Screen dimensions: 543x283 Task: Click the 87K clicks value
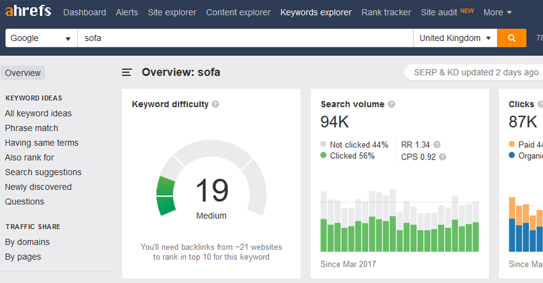coord(523,122)
